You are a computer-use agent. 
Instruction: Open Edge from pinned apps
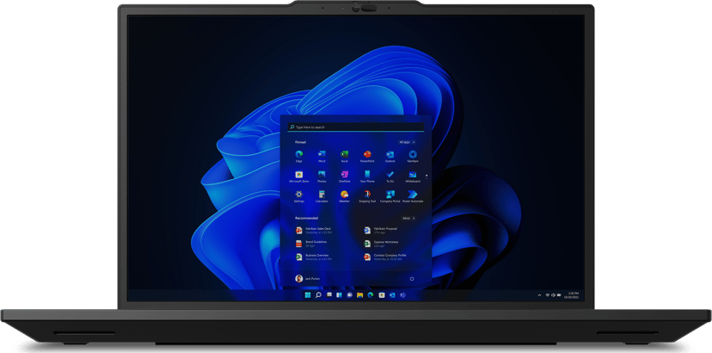coord(298,156)
